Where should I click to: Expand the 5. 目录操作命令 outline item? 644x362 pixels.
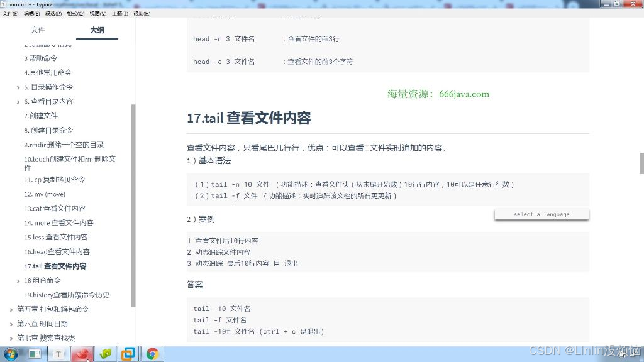(18, 87)
